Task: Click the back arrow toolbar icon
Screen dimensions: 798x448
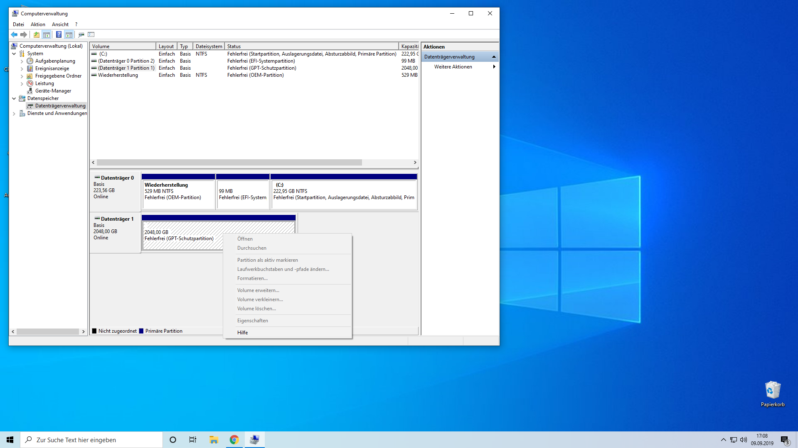Action: pos(14,35)
